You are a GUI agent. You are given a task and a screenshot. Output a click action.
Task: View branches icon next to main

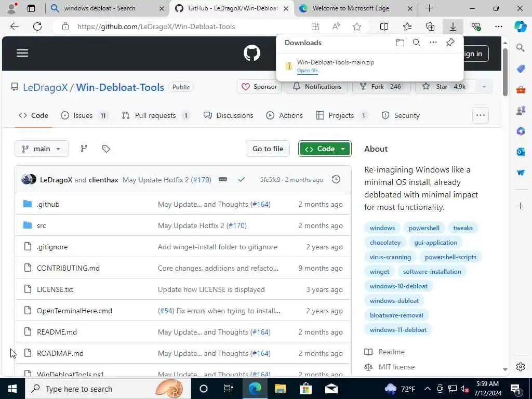pos(84,149)
